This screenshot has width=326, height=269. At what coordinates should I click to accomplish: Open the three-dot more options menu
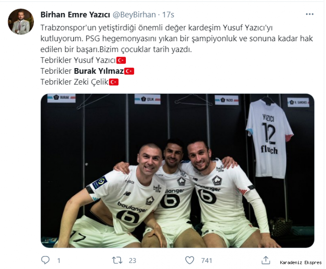click(x=309, y=14)
